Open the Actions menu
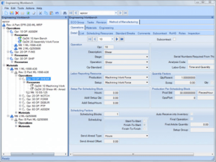 click(30, 8)
